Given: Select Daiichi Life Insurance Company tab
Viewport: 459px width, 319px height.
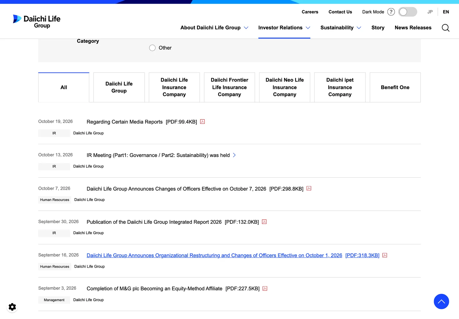Looking at the screenshot, I should coord(174,87).
